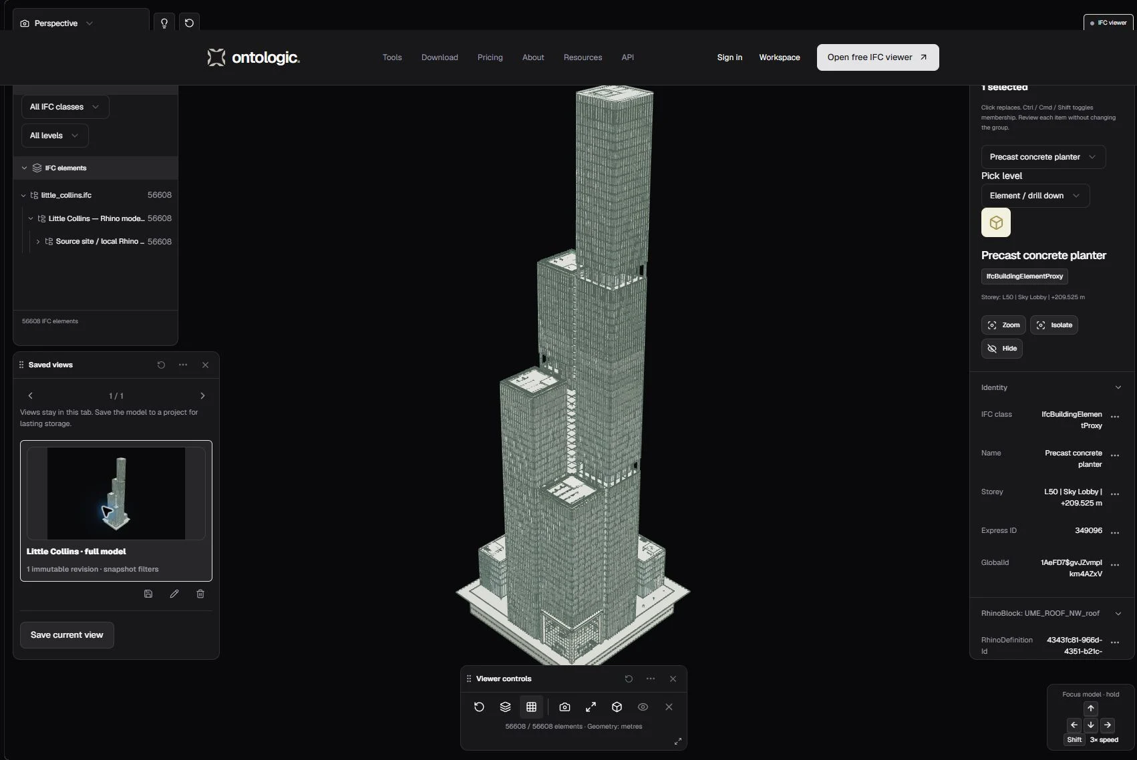Click the yellow element cube button
Viewport: 1137px width, 760px height.
coord(995,222)
